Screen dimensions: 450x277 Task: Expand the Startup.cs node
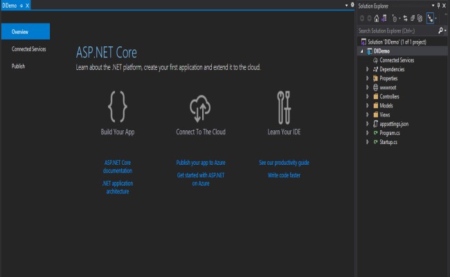[368, 142]
